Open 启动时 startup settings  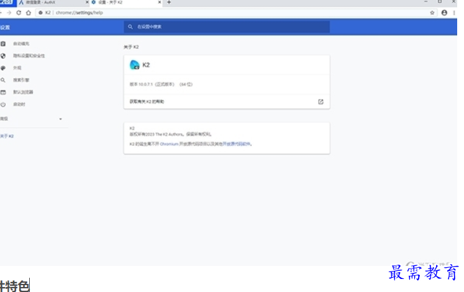click(x=19, y=104)
